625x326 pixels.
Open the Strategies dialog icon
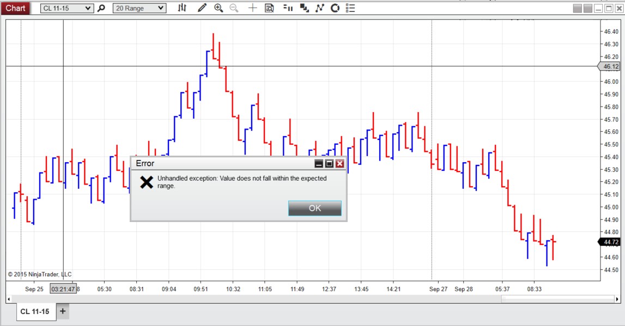point(335,8)
